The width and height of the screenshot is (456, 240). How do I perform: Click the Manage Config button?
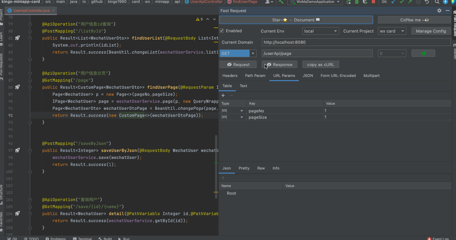430,31
